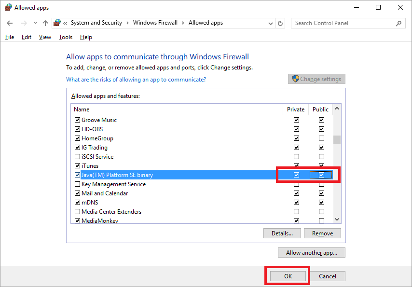Viewport: 412px width, 287px height.
Task: Click inside the Search Control Panel field
Action: (343, 23)
